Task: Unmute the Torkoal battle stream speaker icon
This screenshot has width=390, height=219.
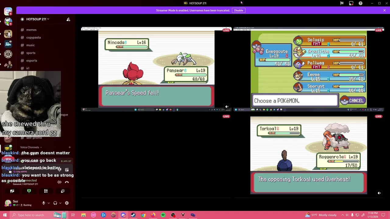Action: click(x=379, y=193)
